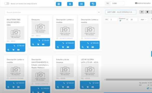Click the edit icon under Desayuno in order row
Viewport: 152px width, 93px height.
120,21
